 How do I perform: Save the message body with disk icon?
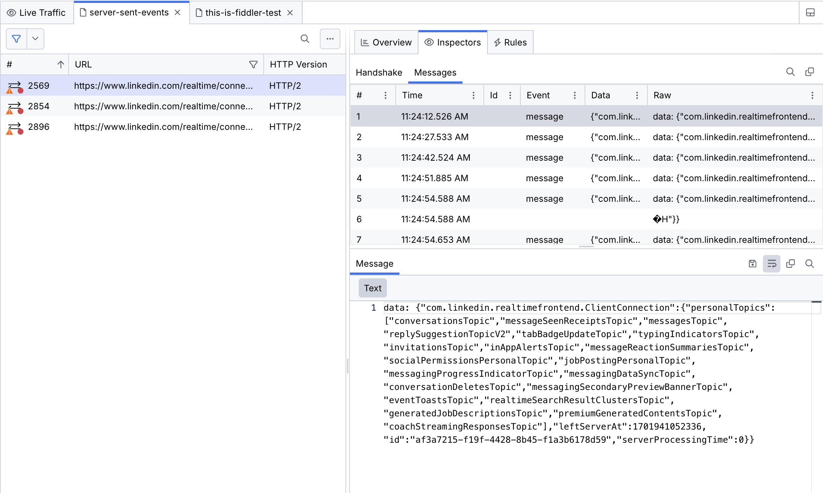coord(753,263)
